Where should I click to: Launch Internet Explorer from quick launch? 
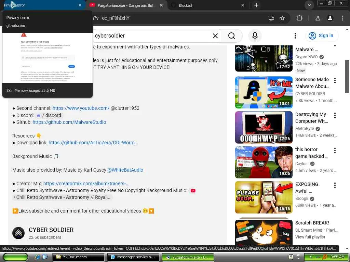37,257
